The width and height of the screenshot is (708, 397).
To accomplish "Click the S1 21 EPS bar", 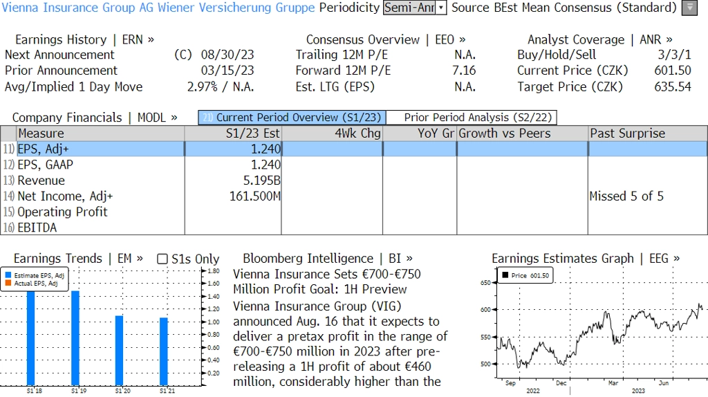I will [163, 351].
